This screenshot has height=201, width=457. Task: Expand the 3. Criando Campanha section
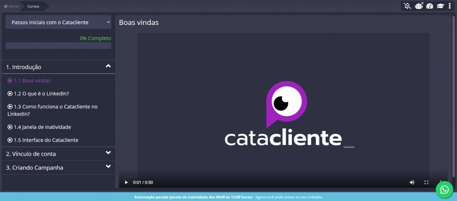pos(58,168)
